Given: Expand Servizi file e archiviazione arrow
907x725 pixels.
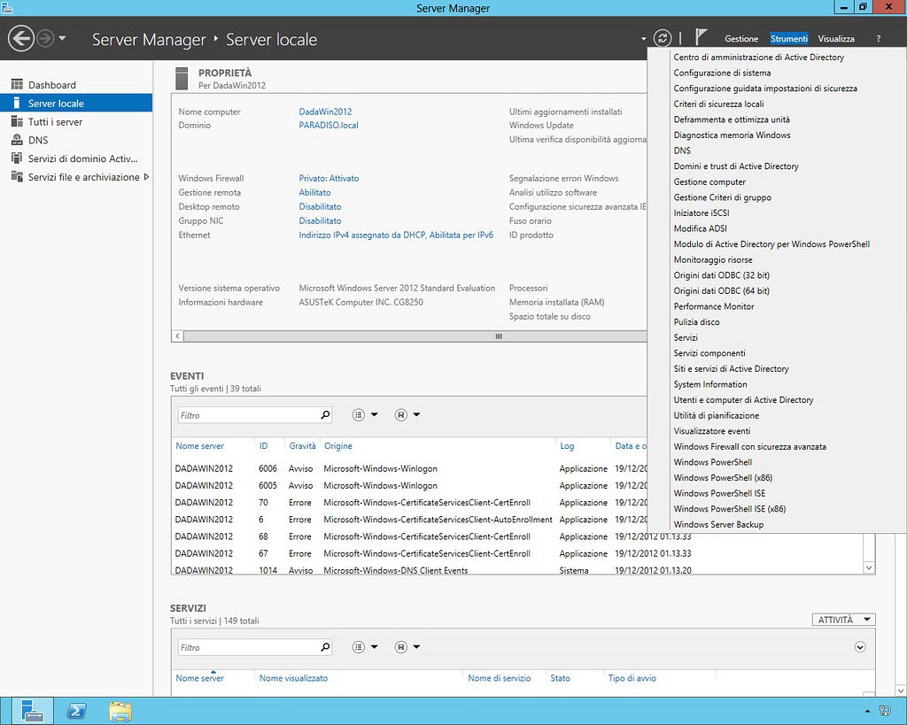Looking at the screenshot, I should (146, 177).
